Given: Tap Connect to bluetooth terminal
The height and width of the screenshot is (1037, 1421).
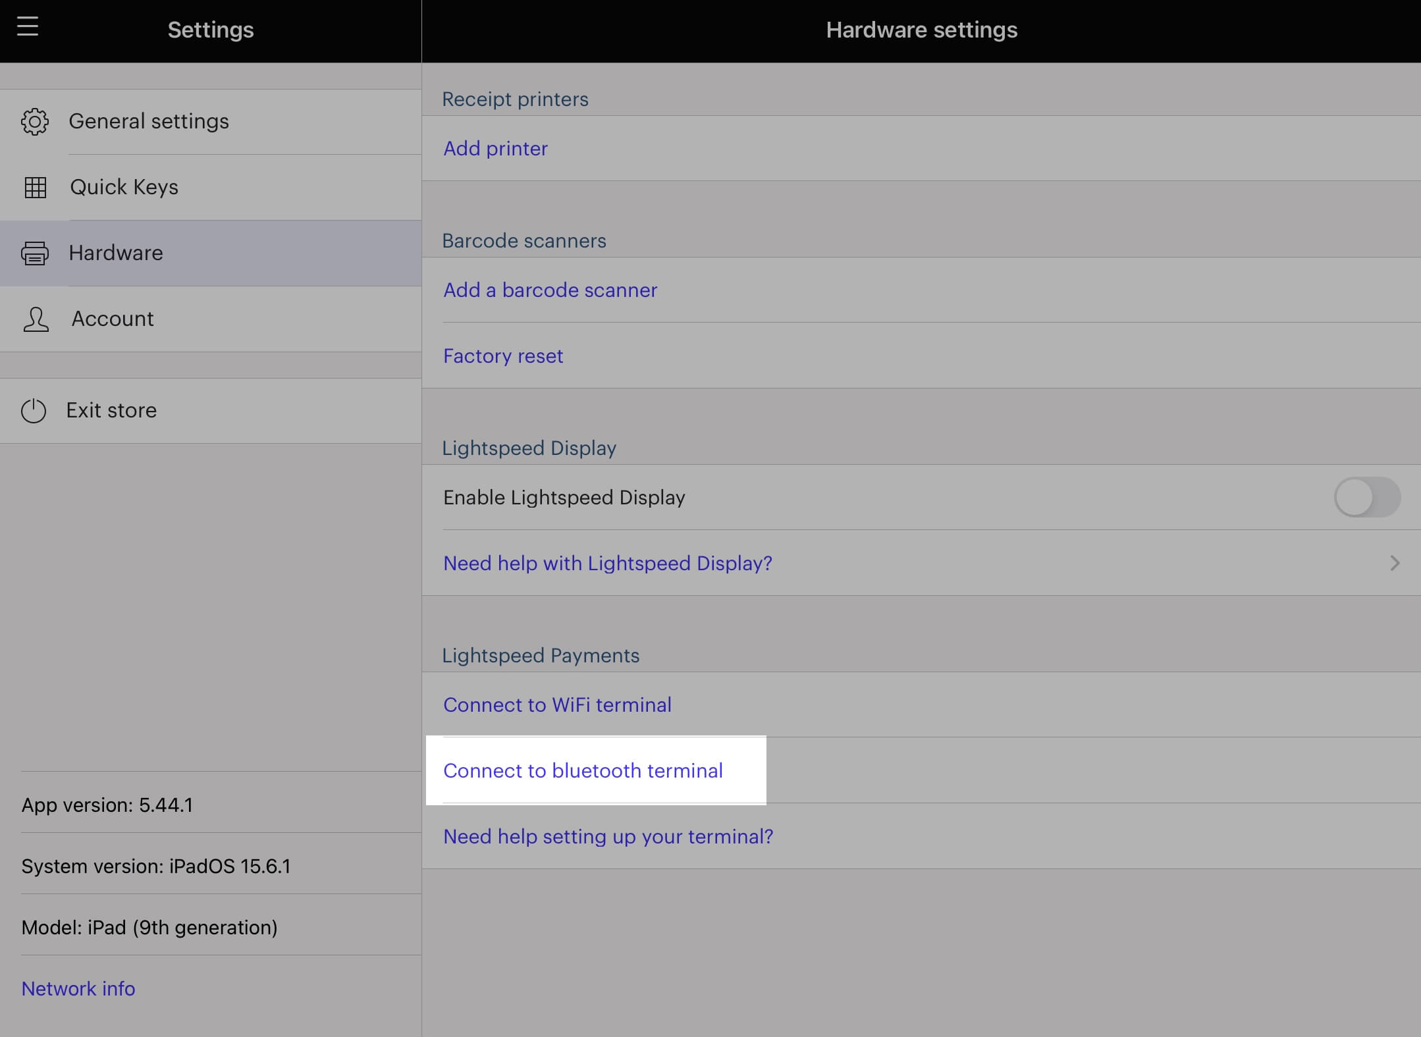Looking at the screenshot, I should click(583, 771).
